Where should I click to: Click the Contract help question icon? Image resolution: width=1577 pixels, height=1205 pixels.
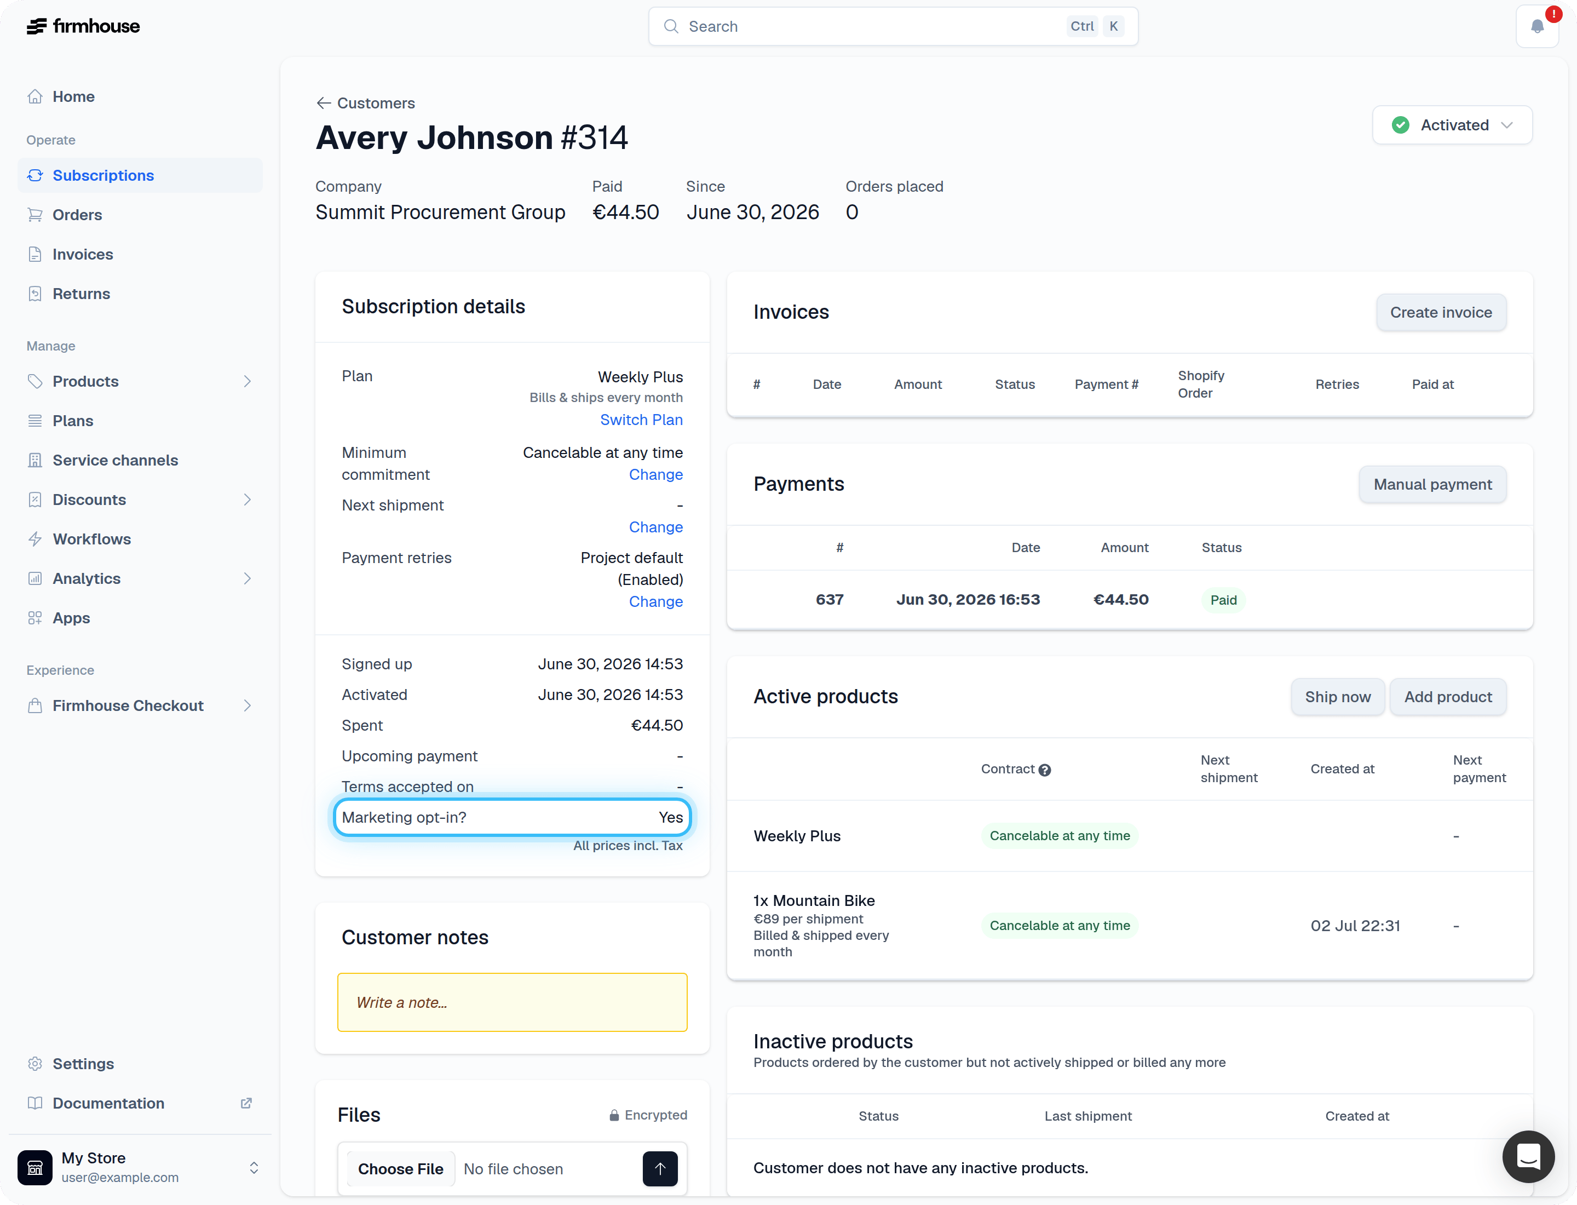point(1044,770)
